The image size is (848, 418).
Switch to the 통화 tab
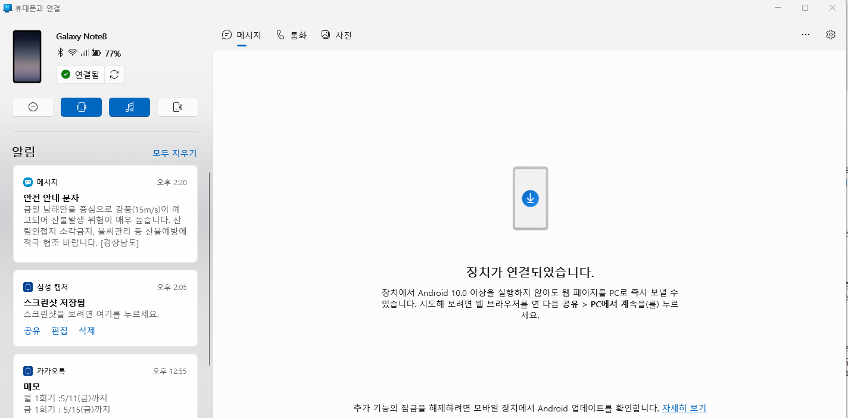pyautogui.click(x=291, y=35)
